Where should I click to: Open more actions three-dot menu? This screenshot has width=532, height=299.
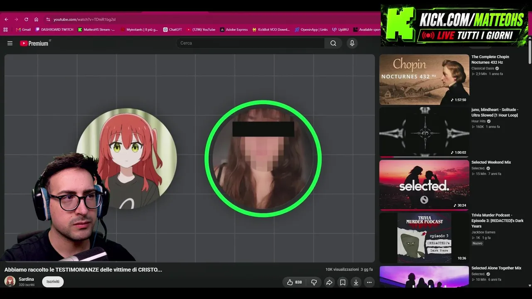point(369,282)
